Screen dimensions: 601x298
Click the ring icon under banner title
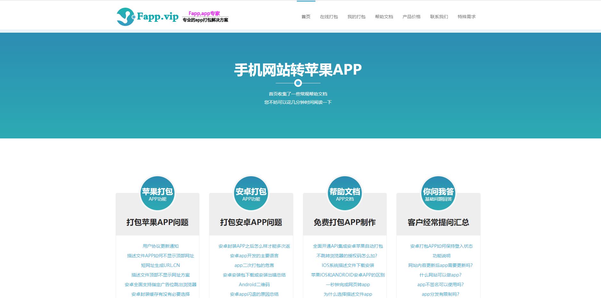(x=298, y=83)
